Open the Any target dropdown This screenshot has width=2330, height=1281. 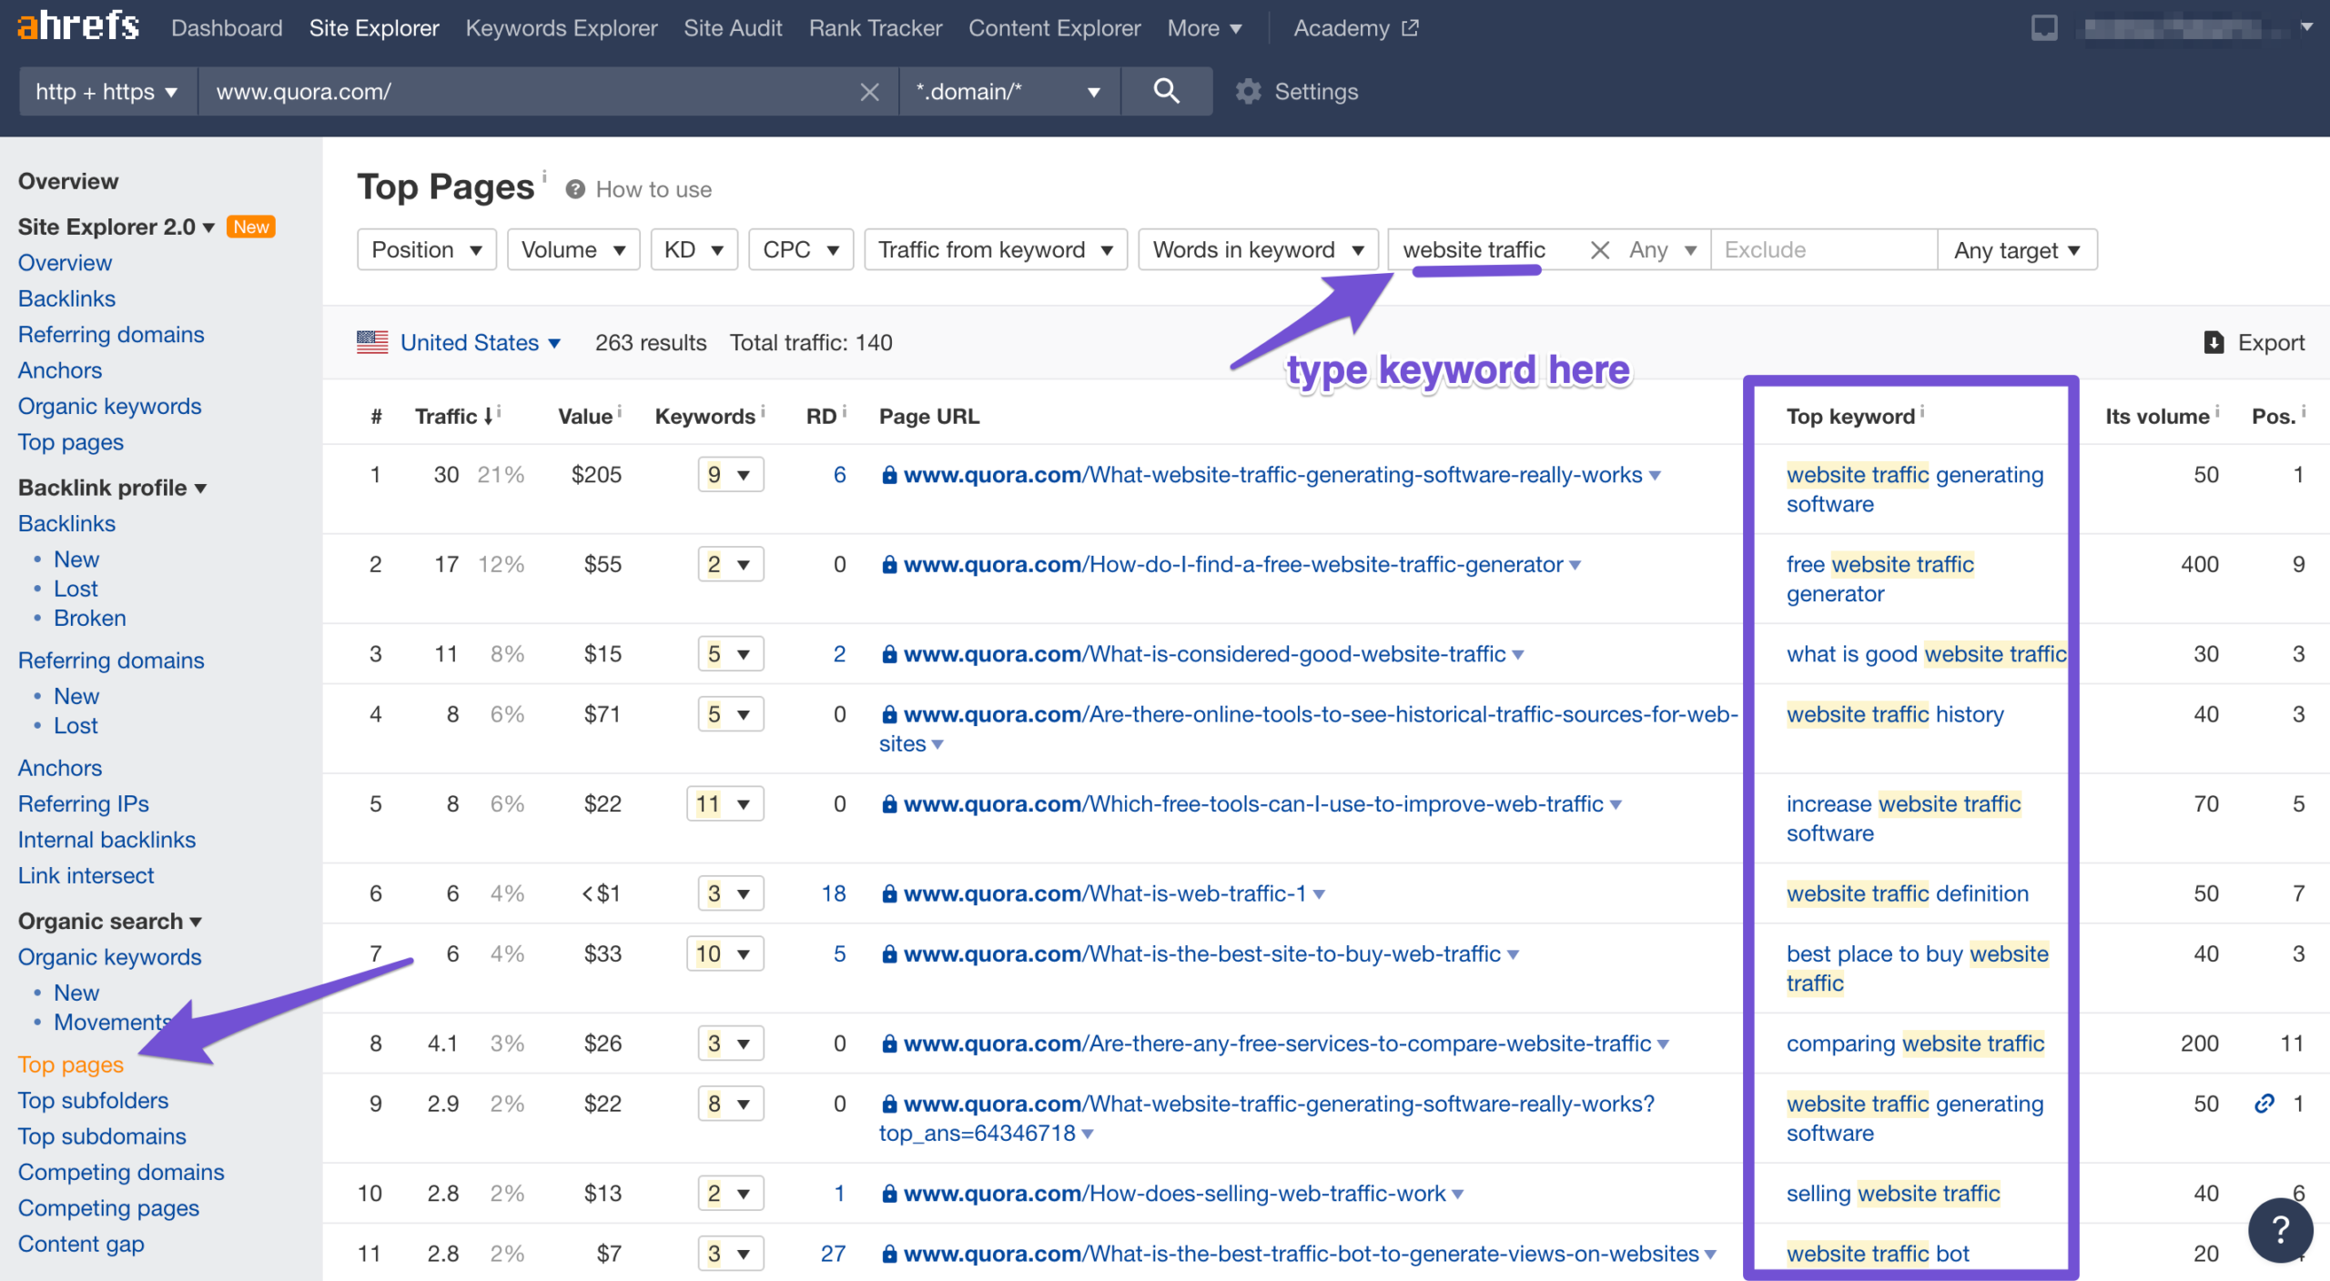(2017, 249)
